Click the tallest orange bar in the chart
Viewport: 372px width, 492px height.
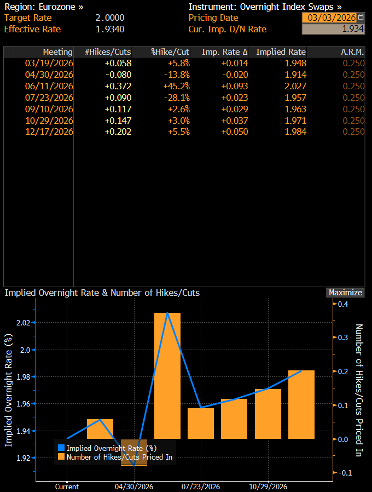pyautogui.click(x=167, y=375)
